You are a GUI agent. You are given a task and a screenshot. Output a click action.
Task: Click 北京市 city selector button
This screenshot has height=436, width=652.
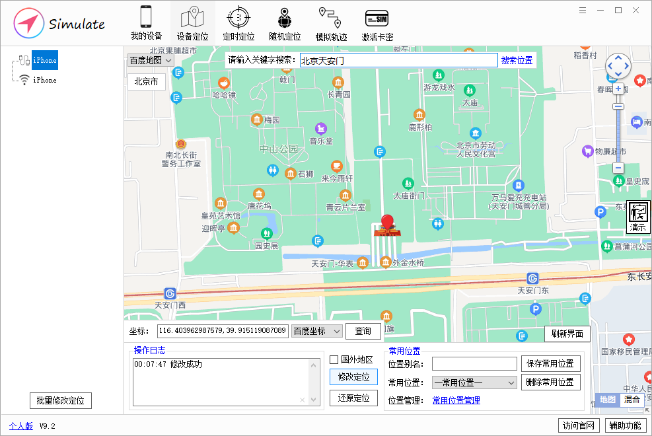pyautogui.click(x=147, y=81)
